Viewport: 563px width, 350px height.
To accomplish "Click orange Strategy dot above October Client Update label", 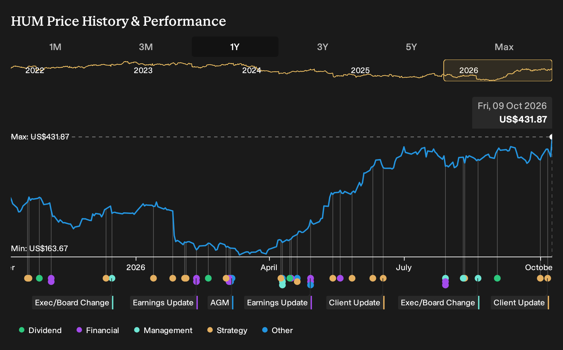I will tap(548, 278).
